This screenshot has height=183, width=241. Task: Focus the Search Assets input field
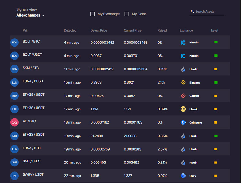[x=207, y=12]
